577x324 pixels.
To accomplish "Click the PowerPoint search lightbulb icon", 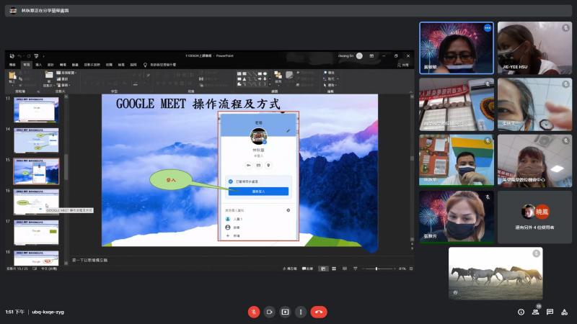I will click(x=145, y=64).
